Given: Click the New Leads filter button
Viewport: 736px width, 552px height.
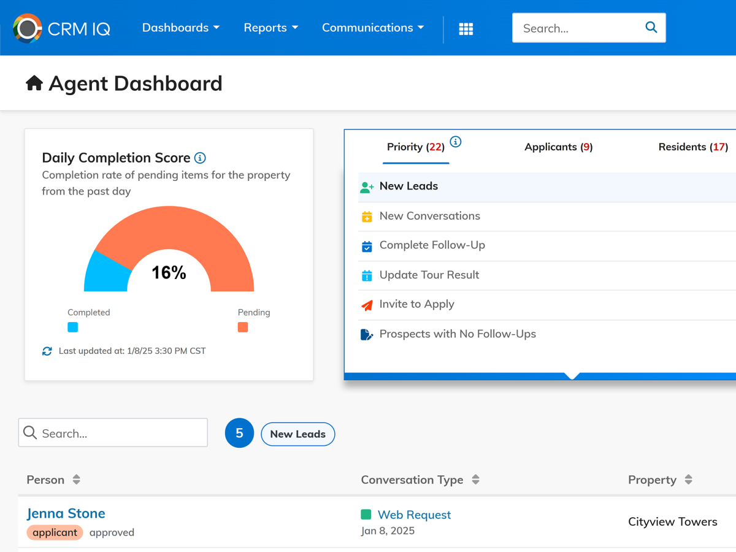Looking at the screenshot, I should coord(297,434).
